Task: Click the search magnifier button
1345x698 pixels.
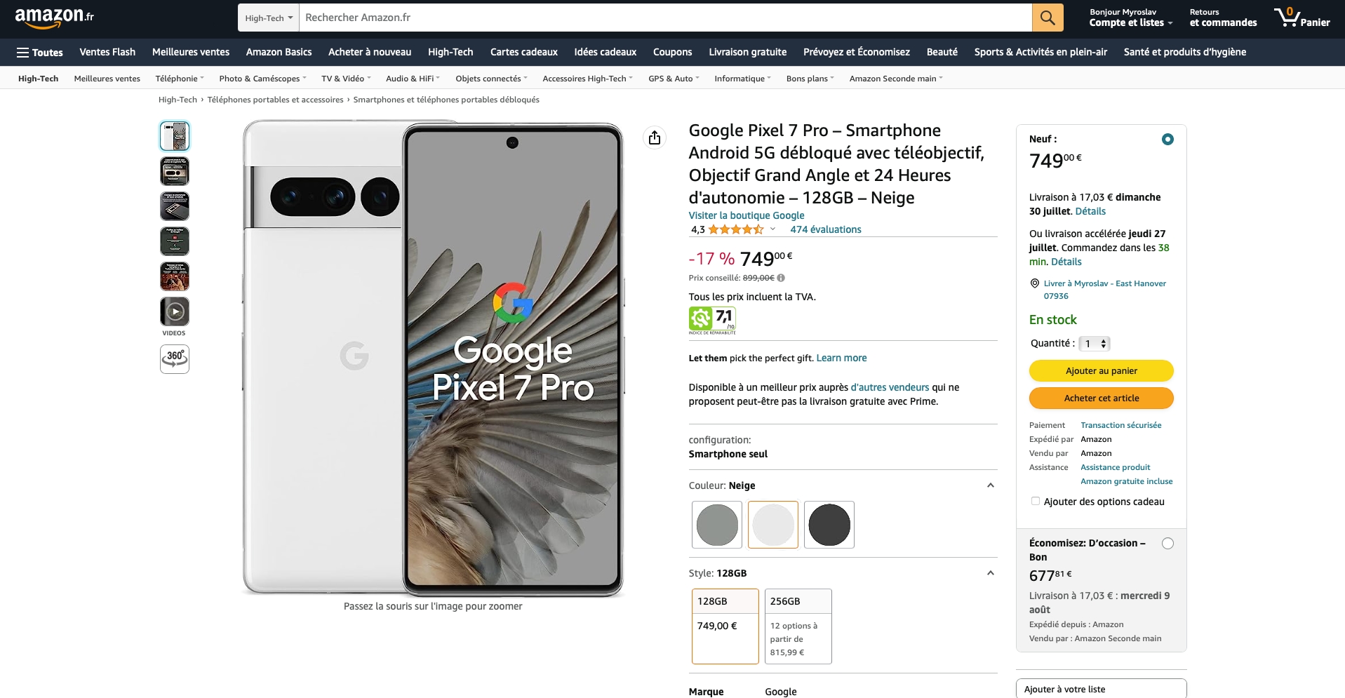Action: 1047,18
